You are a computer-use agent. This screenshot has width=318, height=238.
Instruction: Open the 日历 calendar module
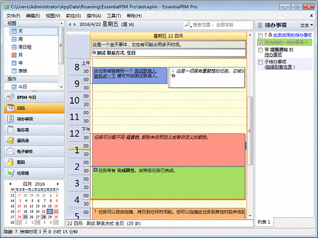click(34, 108)
